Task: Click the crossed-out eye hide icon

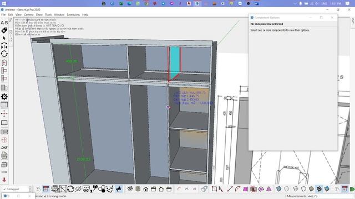Action: tap(78, 189)
